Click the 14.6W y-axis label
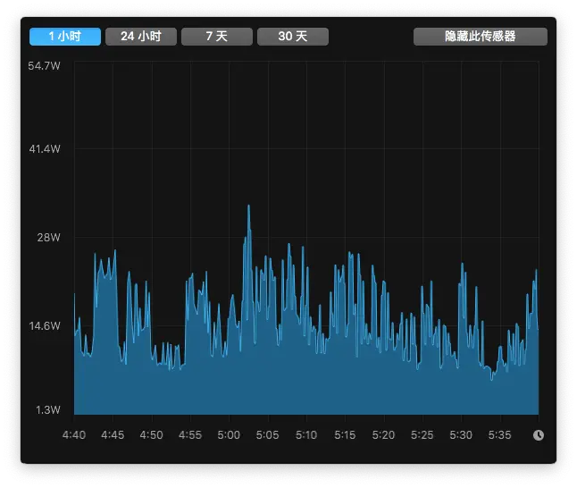577x488 pixels. [44, 326]
